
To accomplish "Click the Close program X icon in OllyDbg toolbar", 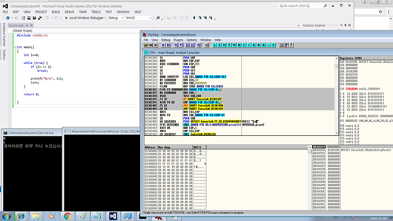I will pos(156,45).
